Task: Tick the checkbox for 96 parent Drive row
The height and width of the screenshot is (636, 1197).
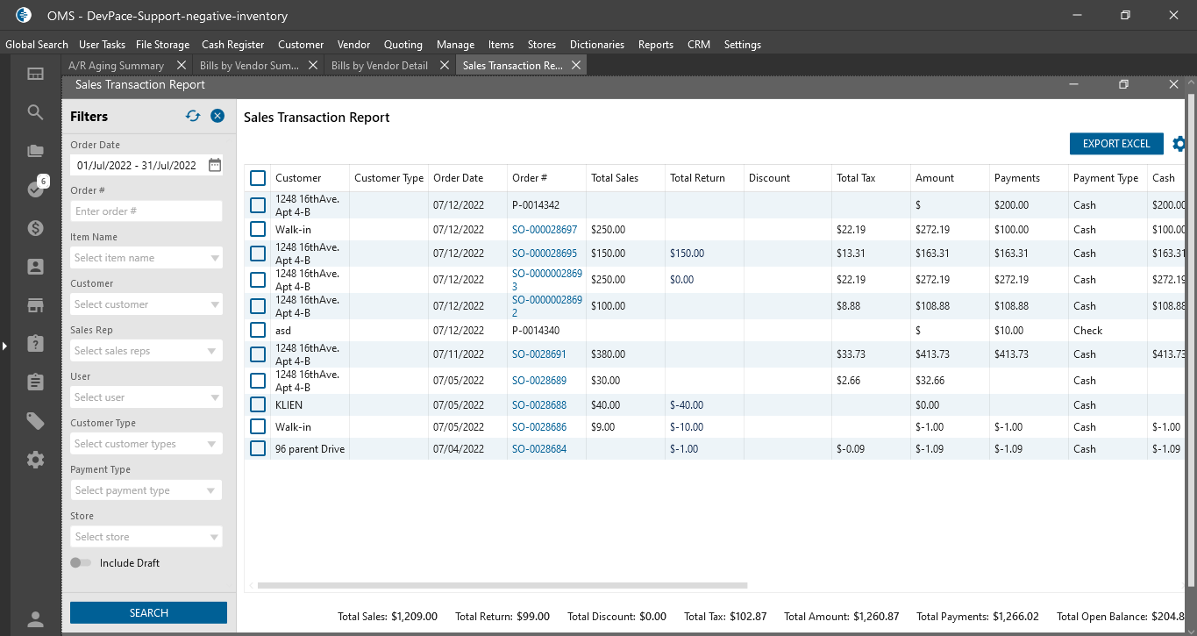Action: [258, 448]
